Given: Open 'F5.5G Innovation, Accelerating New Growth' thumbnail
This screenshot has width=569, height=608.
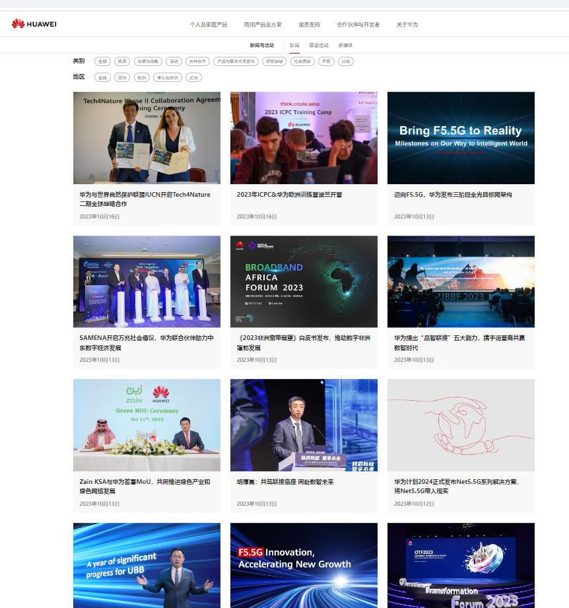Looking at the screenshot, I should (304, 565).
